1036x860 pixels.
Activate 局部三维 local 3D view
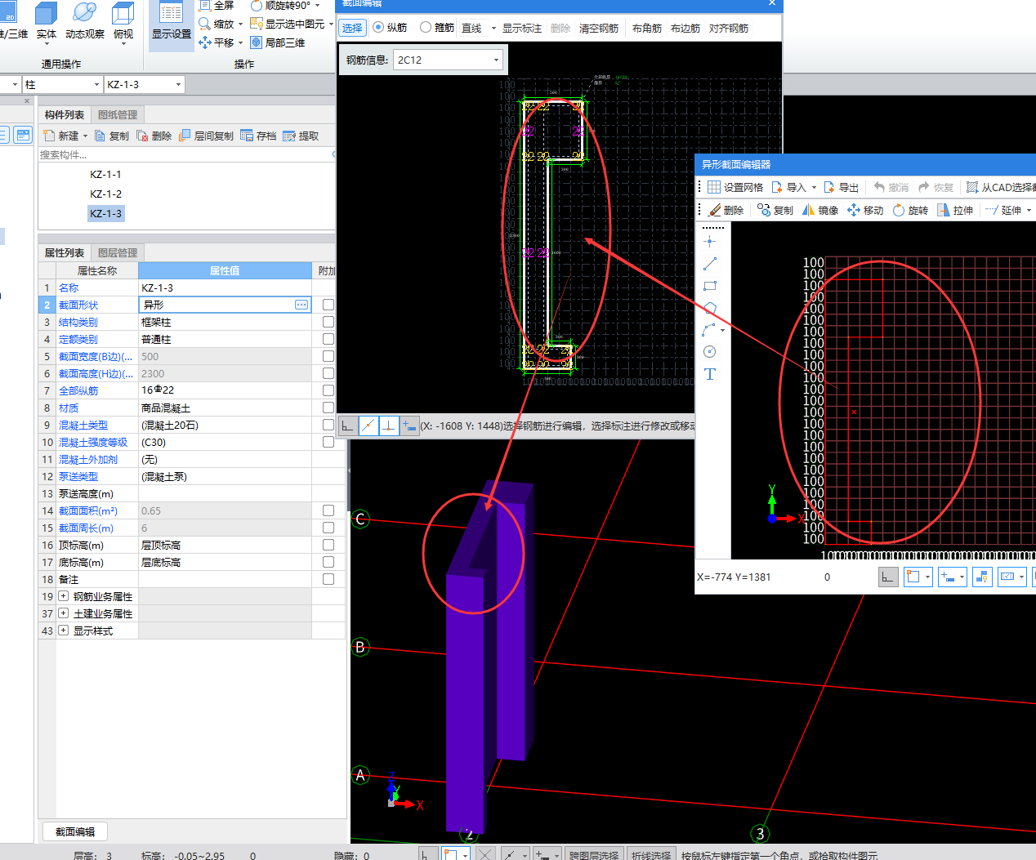tap(278, 42)
